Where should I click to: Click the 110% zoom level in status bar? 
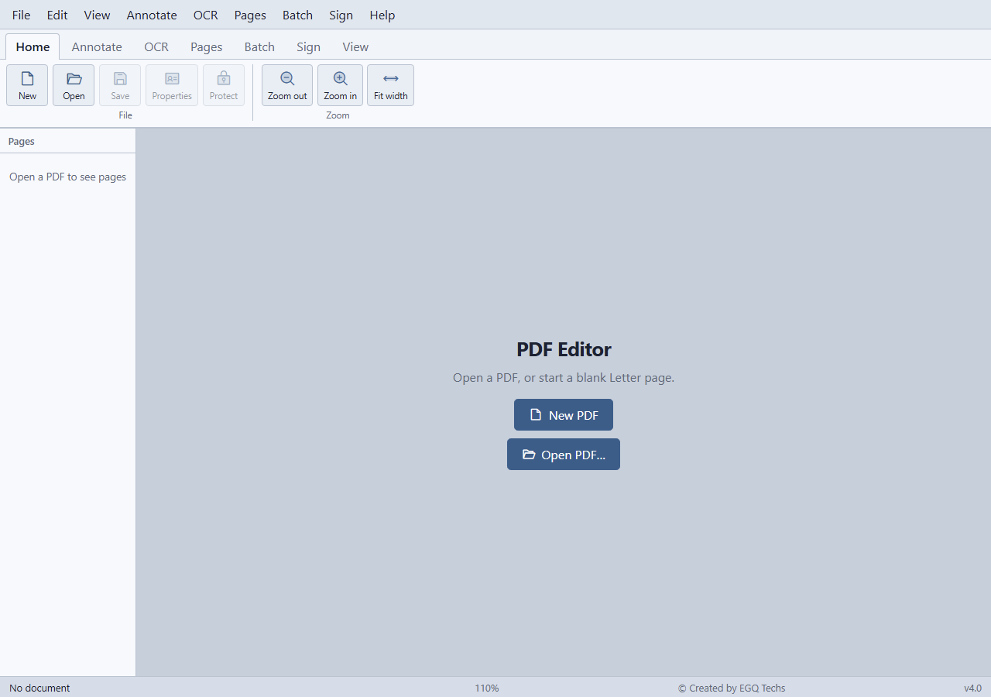coord(487,688)
